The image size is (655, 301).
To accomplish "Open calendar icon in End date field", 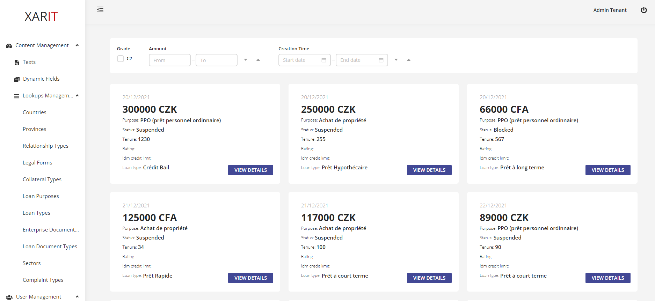I will point(381,60).
